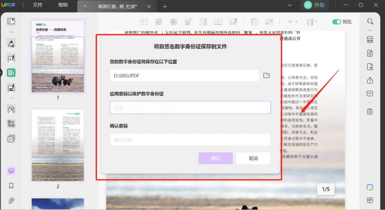Open the 文件 menu
The image size is (385, 210).
point(38,5)
